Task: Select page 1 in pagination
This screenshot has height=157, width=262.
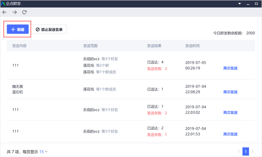Action: (x=246, y=151)
